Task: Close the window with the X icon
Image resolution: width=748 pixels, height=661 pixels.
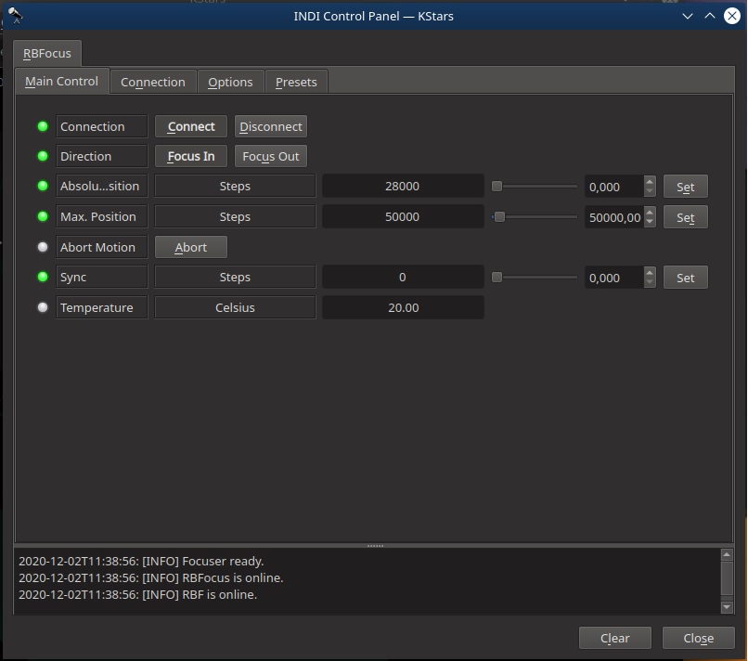Action: click(x=732, y=16)
